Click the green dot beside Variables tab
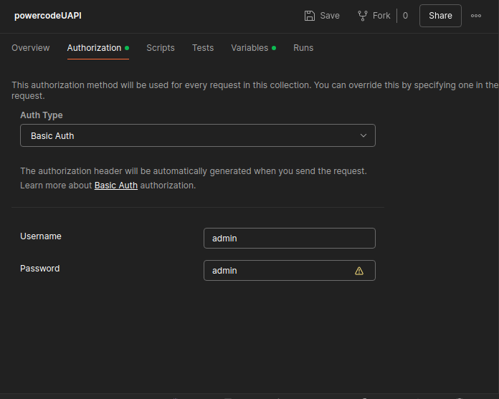499x399 pixels. 274,48
